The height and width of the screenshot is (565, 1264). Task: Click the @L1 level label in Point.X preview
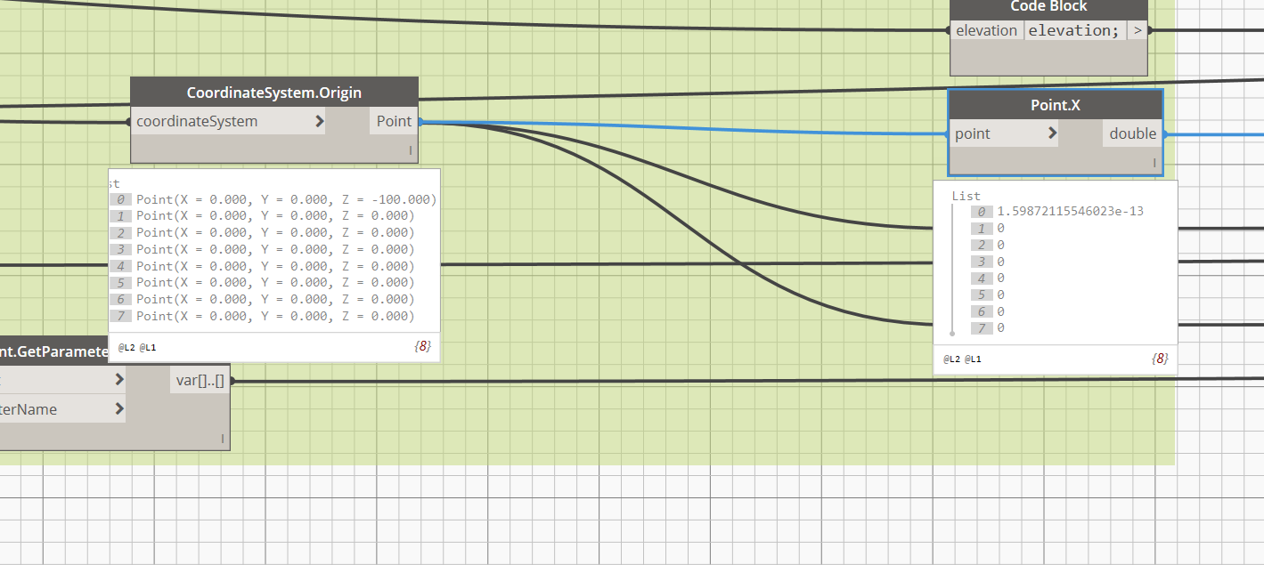(x=974, y=359)
